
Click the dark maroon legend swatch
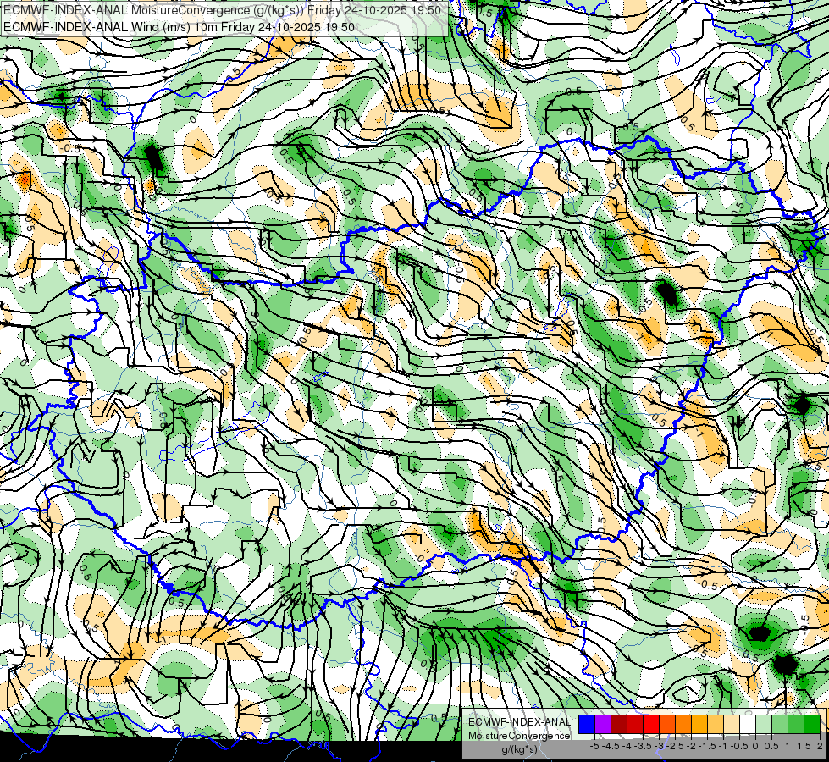tap(619, 724)
